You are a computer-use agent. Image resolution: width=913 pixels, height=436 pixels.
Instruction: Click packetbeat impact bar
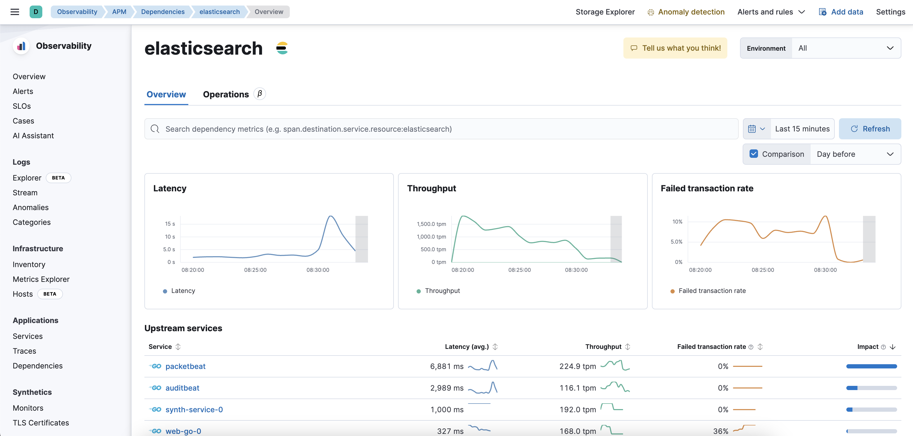871,366
